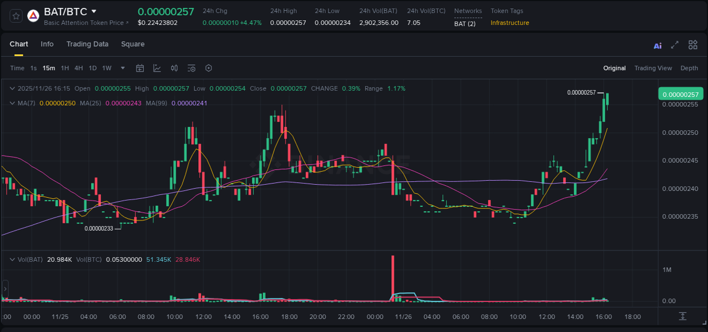Collapse the Vol(BAT) volume panel chevron
This screenshot has width=708, height=332.
coord(12,259)
